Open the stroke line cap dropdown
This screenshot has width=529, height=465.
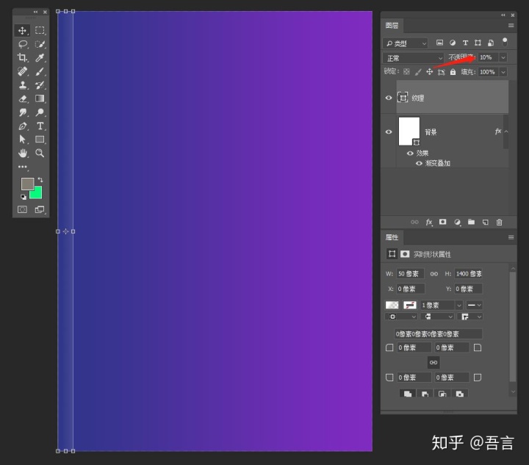[x=438, y=317]
